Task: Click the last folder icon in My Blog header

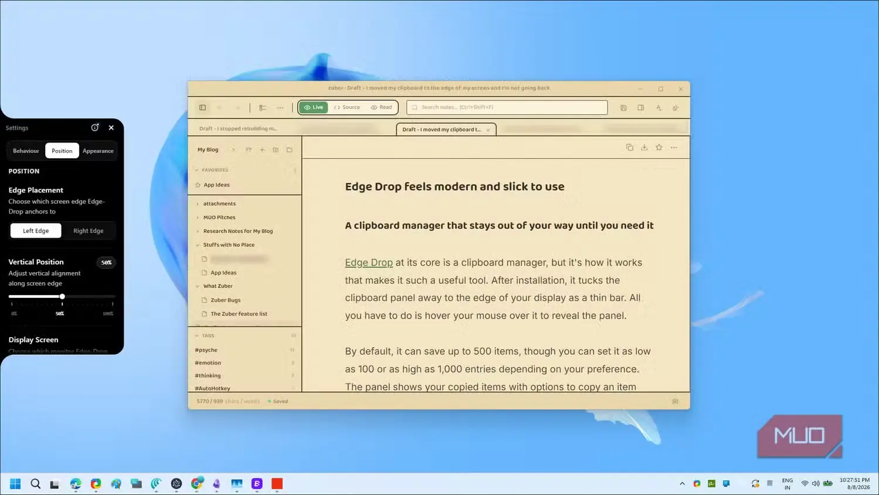Action: coord(289,150)
